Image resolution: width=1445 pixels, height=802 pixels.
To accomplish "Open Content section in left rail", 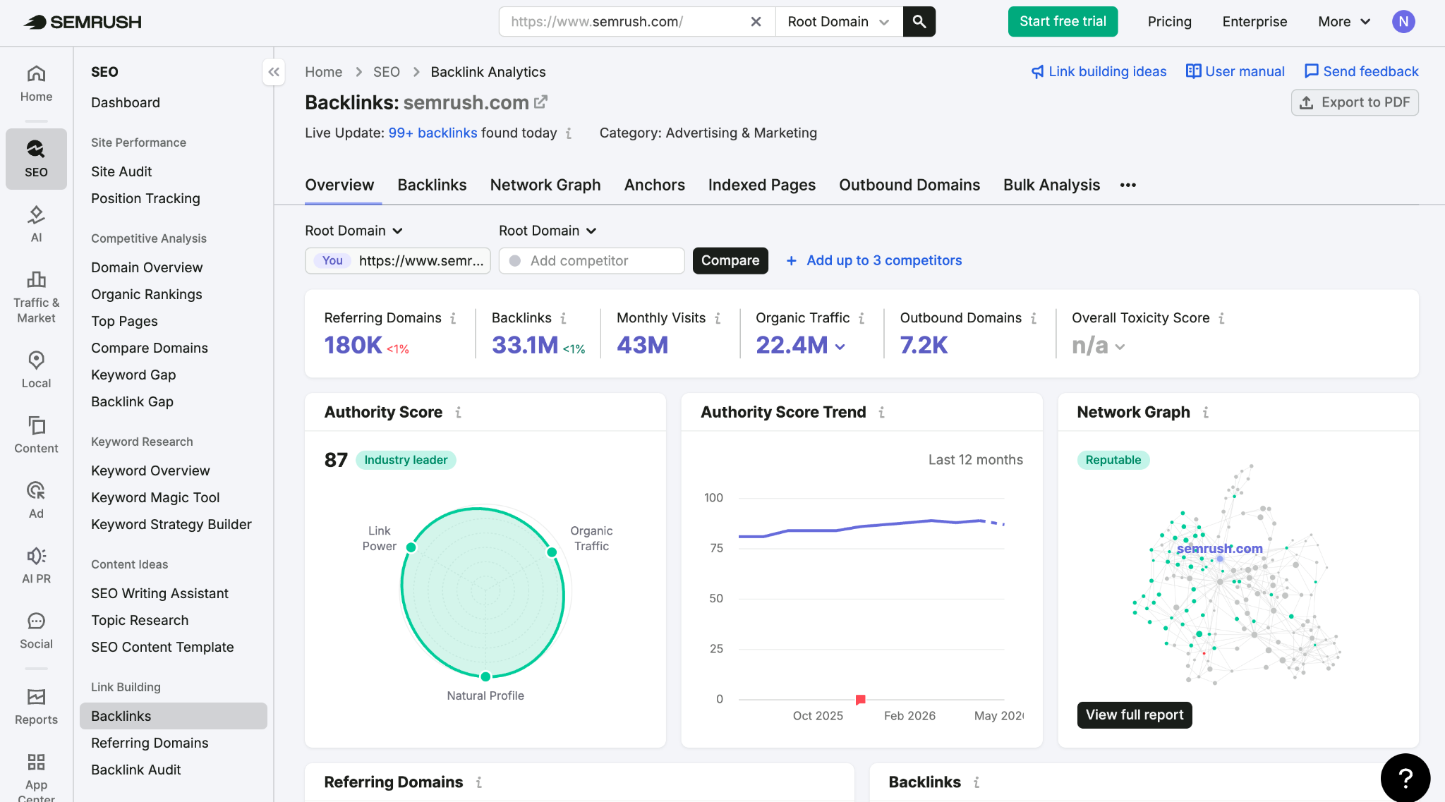I will click(36, 435).
